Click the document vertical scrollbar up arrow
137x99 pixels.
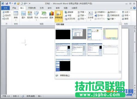(x=135, y=31)
